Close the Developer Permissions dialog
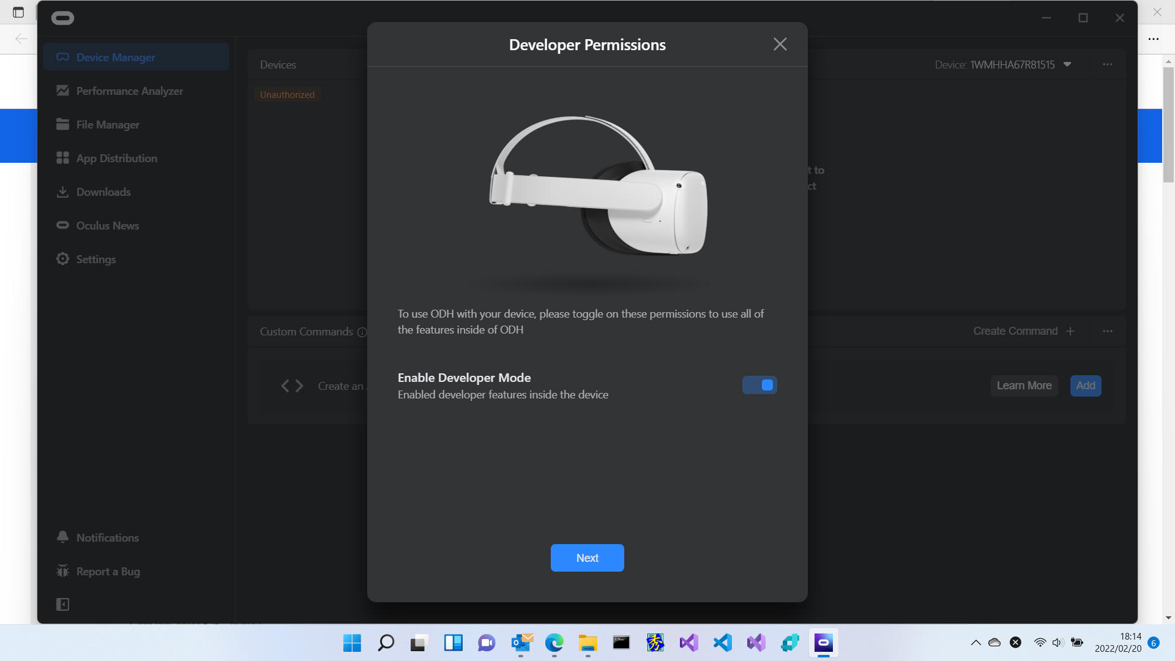The image size is (1175, 661). [780, 43]
